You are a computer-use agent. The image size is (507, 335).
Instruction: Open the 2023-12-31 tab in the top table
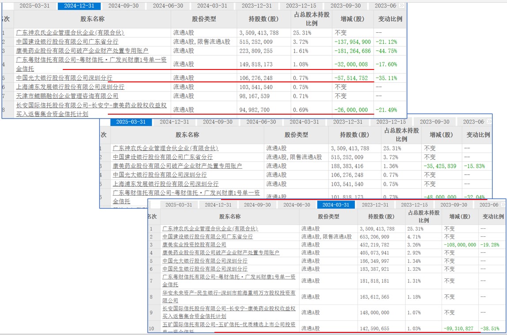pyautogui.click(x=257, y=6)
